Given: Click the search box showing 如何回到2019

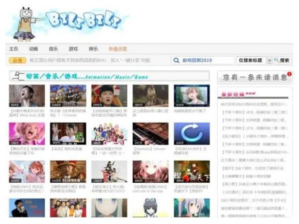Looking at the screenshot, I should click(204, 60).
